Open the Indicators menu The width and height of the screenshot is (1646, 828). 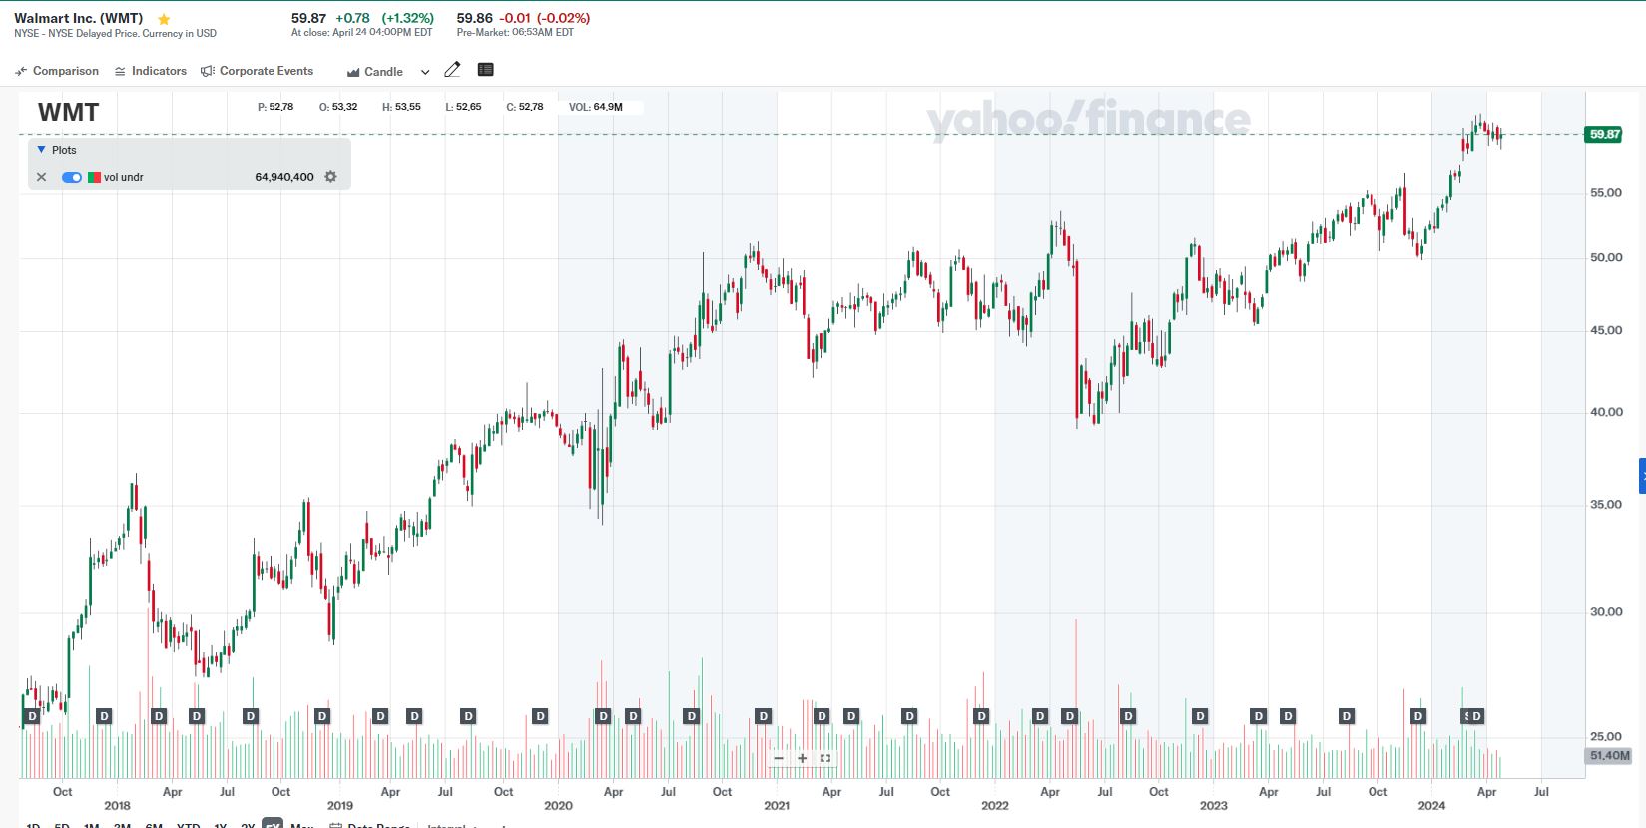(x=151, y=71)
